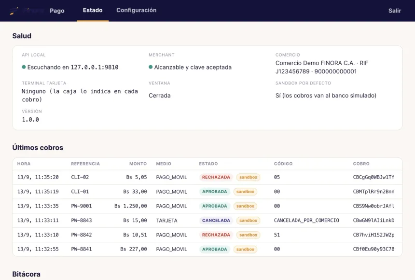The image size is (415, 280).
Task: Click the sandbox tag in PW-8841 row
Action: click(x=245, y=249)
